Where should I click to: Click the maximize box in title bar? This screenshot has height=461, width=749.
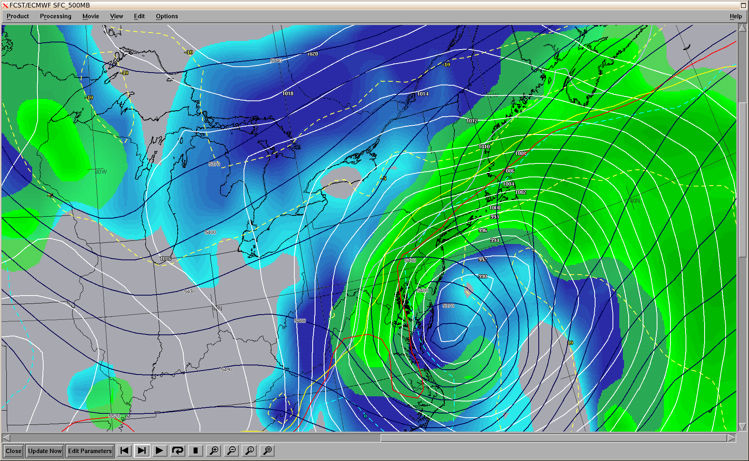click(743, 5)
